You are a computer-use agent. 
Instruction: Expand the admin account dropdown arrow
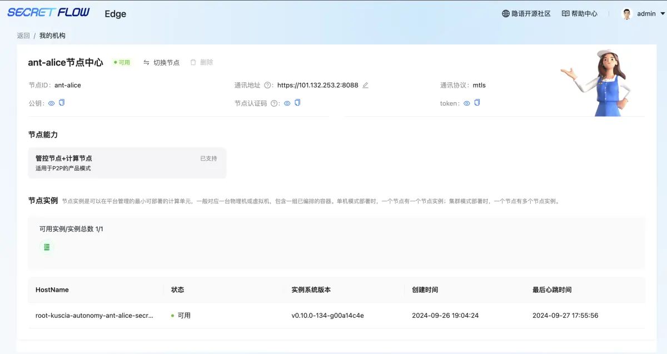click(x=663, y=14)
